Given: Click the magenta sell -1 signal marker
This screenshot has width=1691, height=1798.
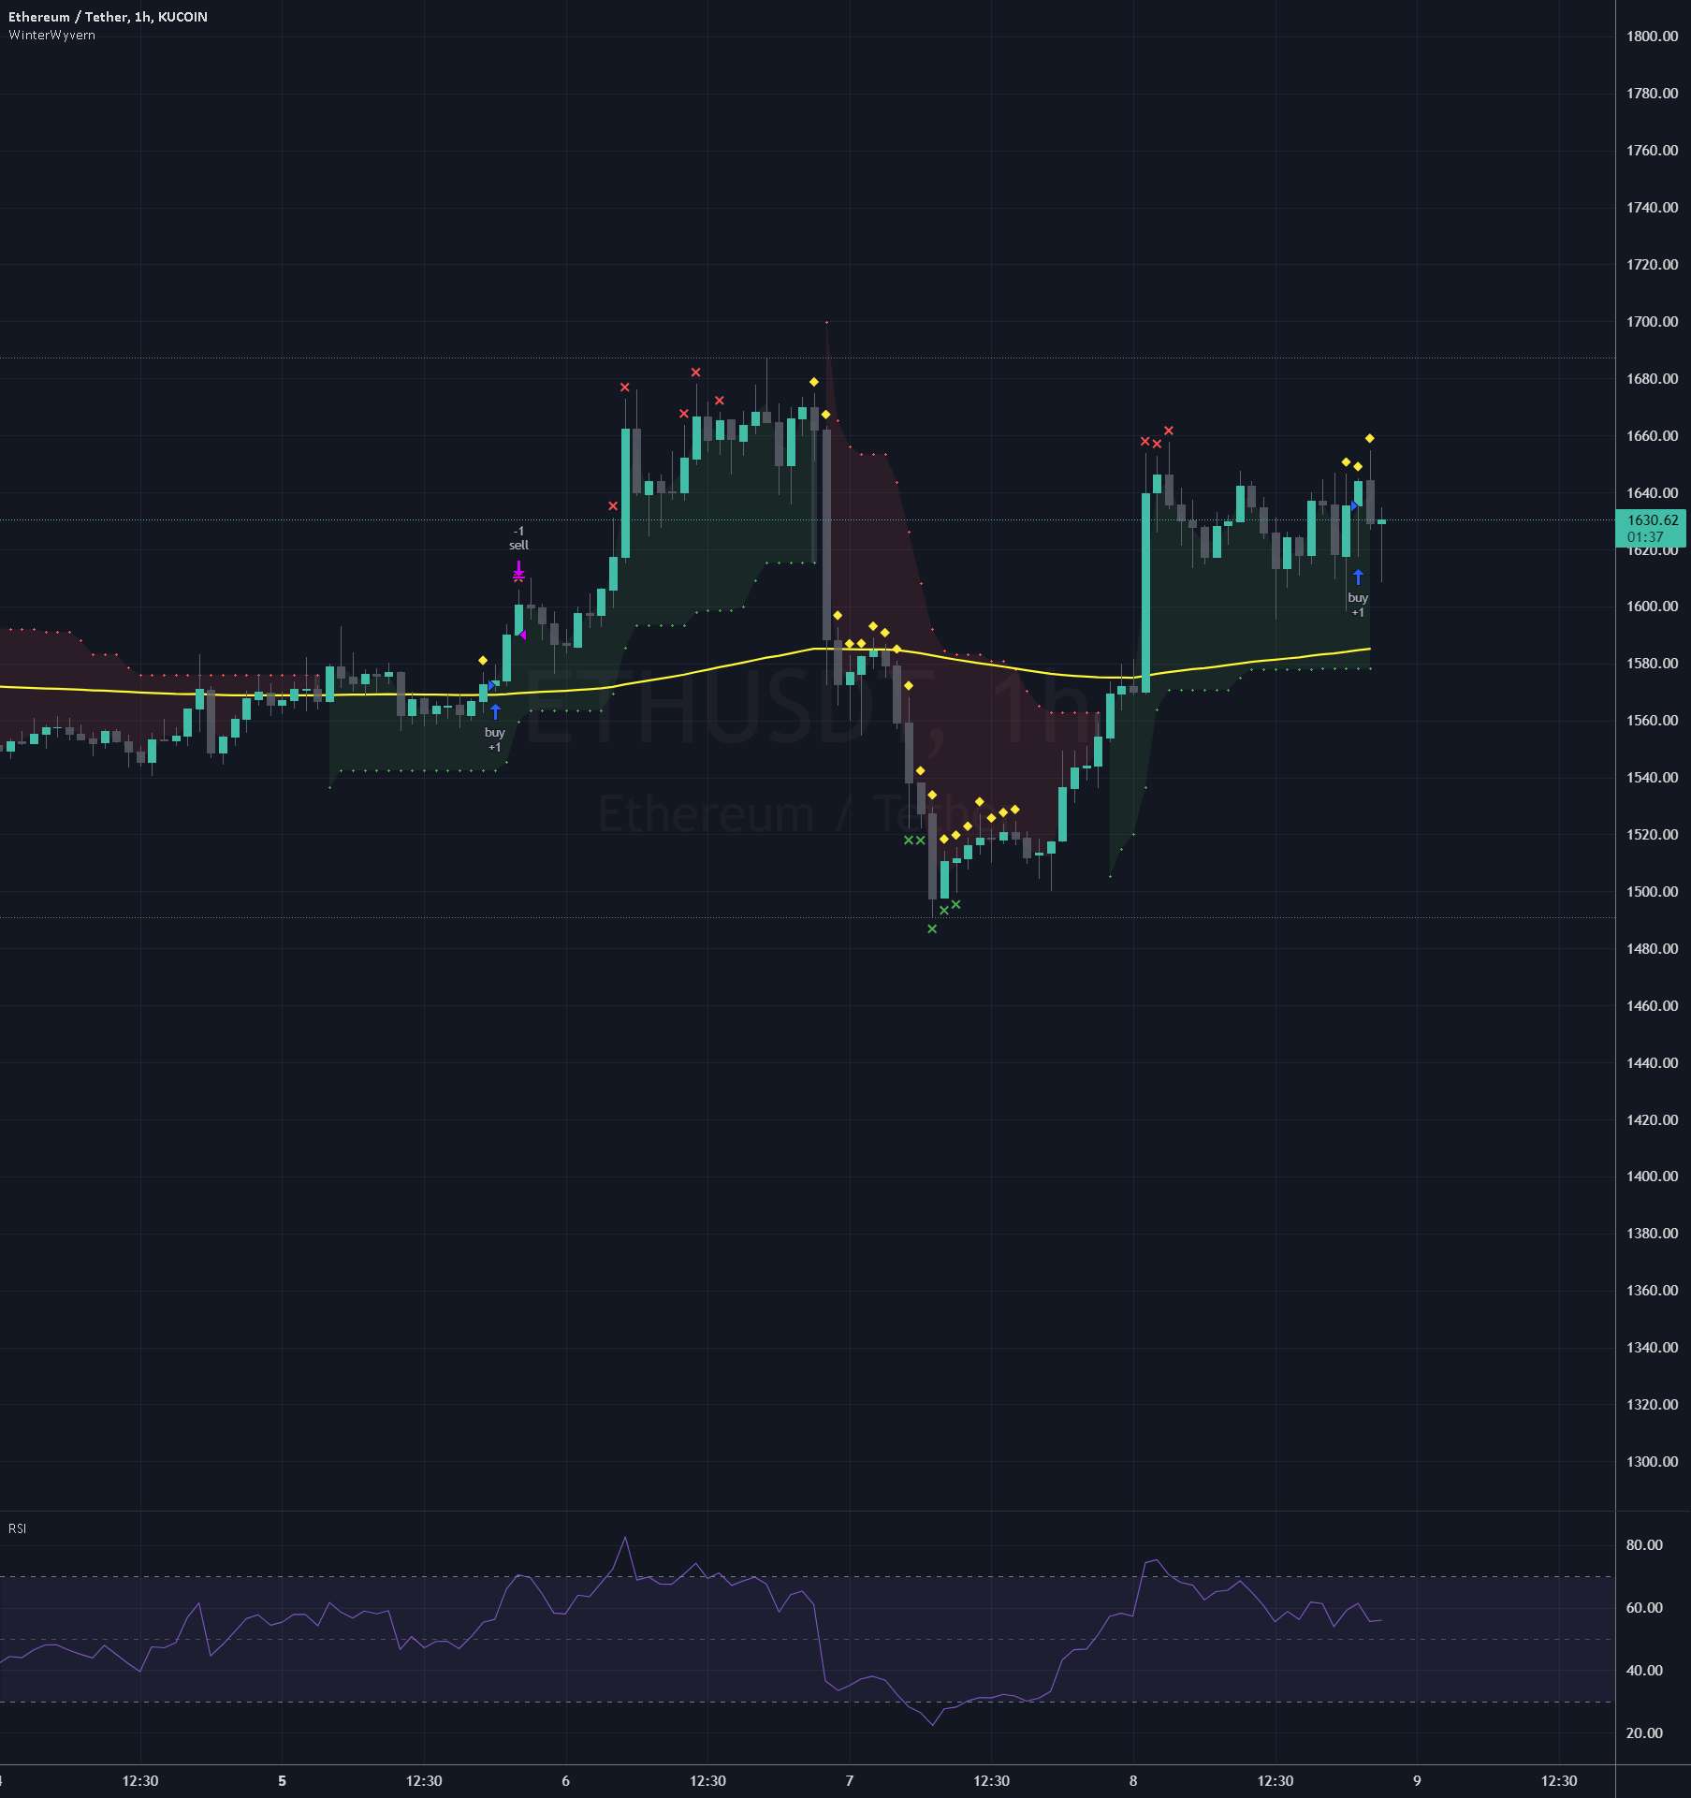Looking at the screenshot, I should (x=518, y=570).
